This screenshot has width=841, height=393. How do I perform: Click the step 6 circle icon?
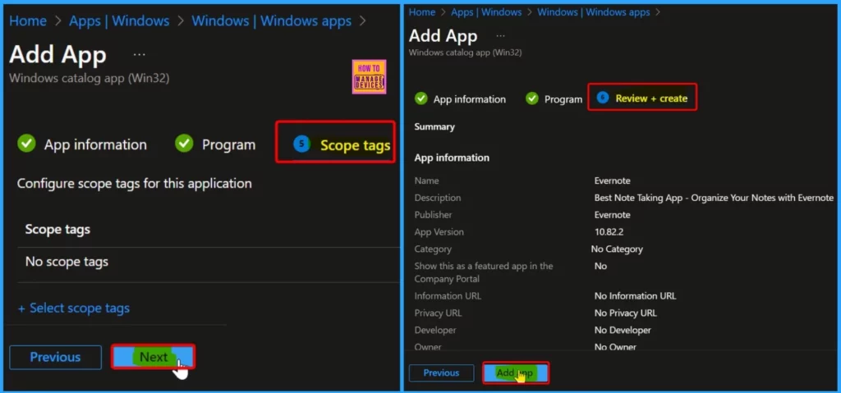click(x=603, y=98)
